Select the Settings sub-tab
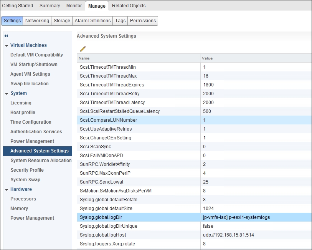 coord(12,21)
